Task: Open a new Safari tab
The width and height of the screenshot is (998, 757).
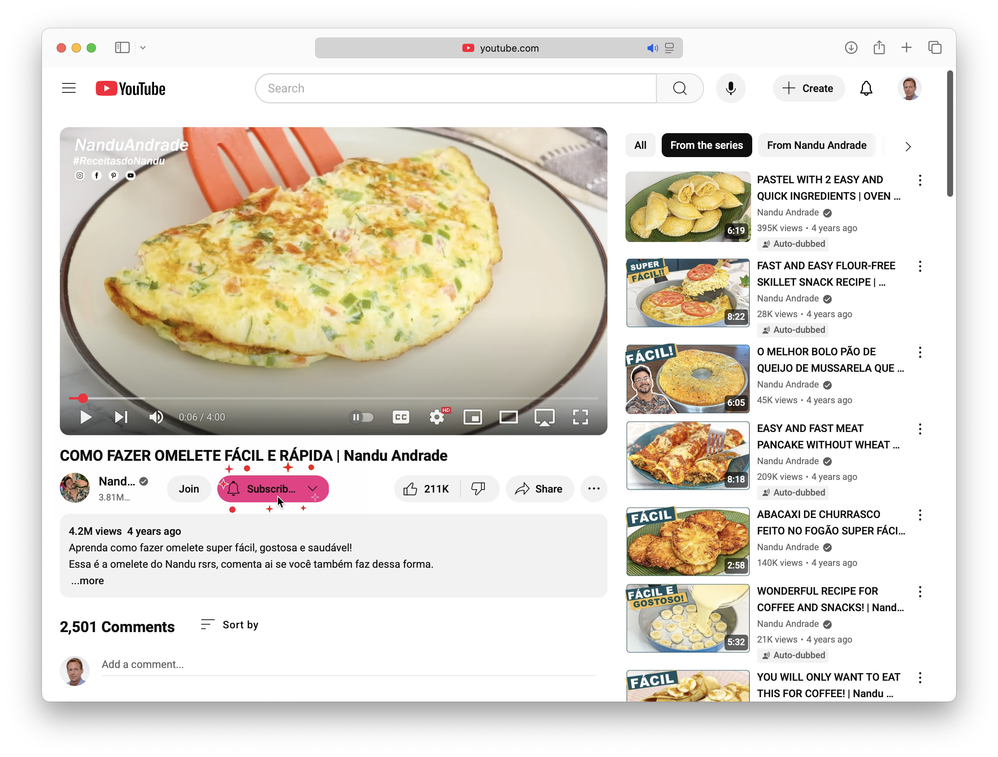Action: click(906, 48)
